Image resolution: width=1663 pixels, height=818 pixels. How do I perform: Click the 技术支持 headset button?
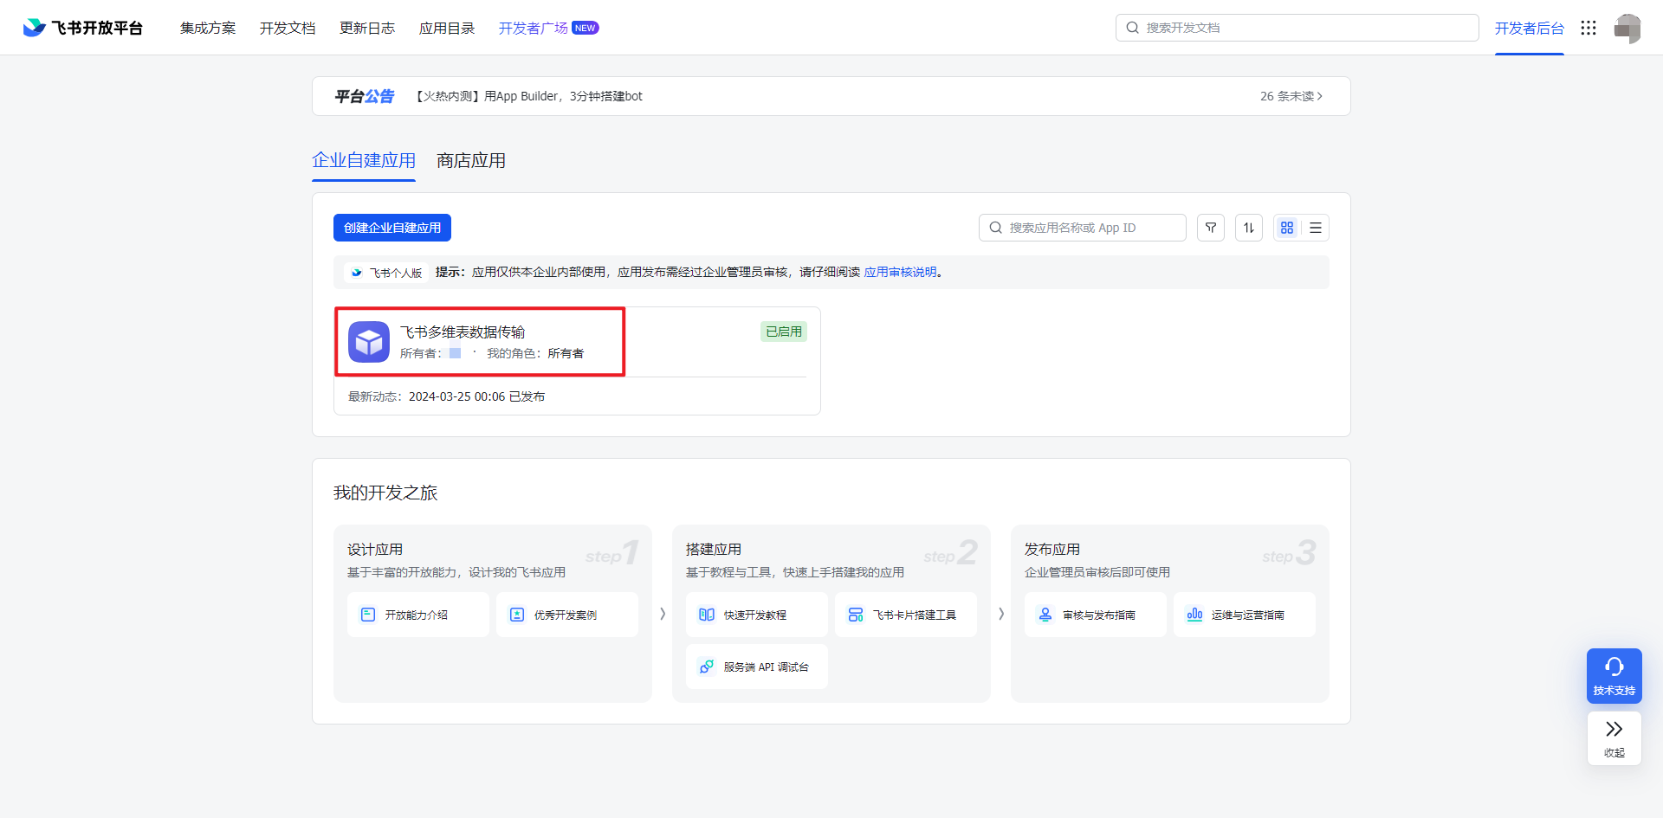1614,676
